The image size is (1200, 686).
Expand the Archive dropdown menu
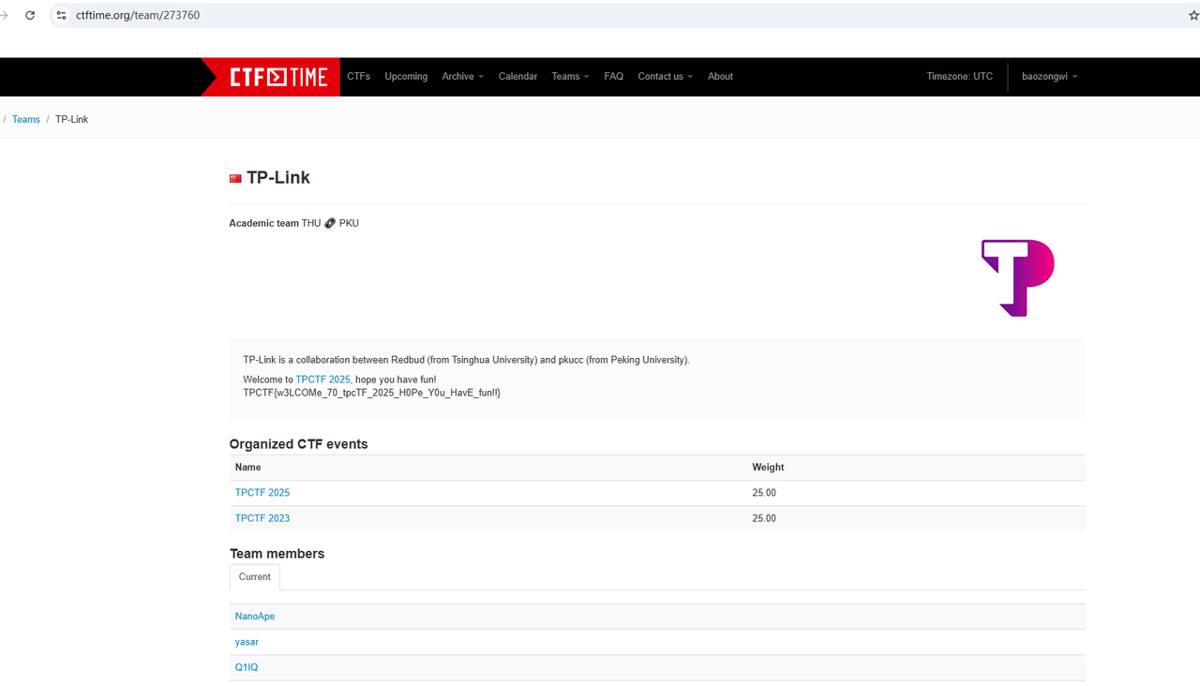pos(462,77)
